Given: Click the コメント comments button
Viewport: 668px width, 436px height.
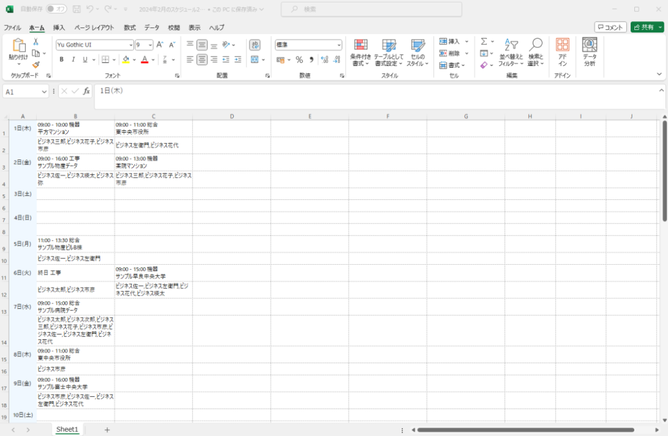Looking at the screenshot, I should coord(611,27).
